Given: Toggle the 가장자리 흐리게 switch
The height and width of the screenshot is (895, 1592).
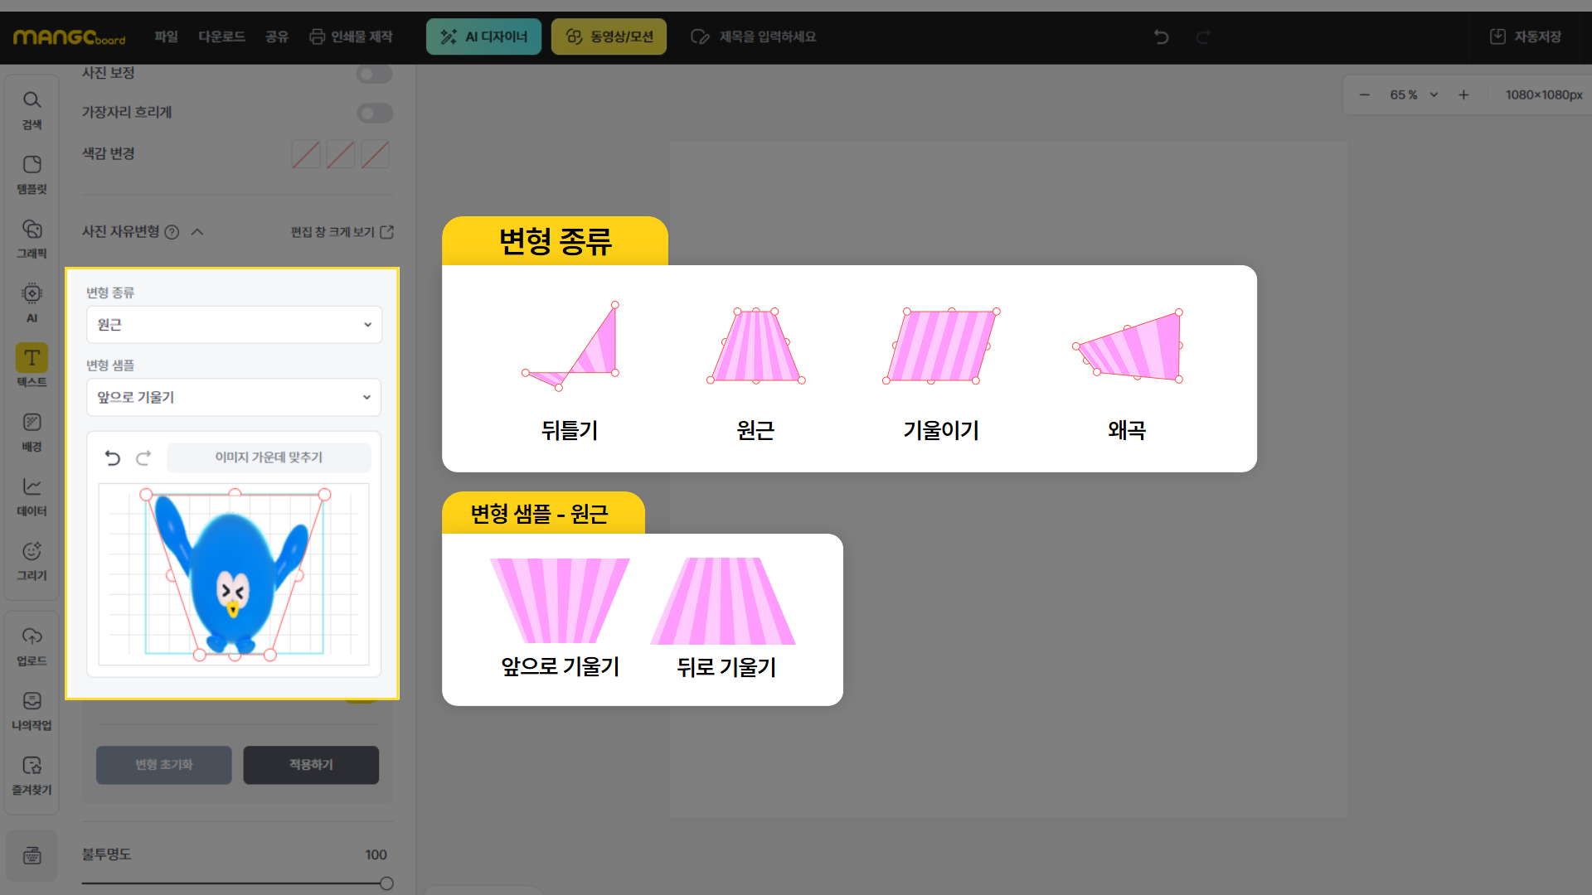Looking at the screenshot, I should click(x=374, y=113).
